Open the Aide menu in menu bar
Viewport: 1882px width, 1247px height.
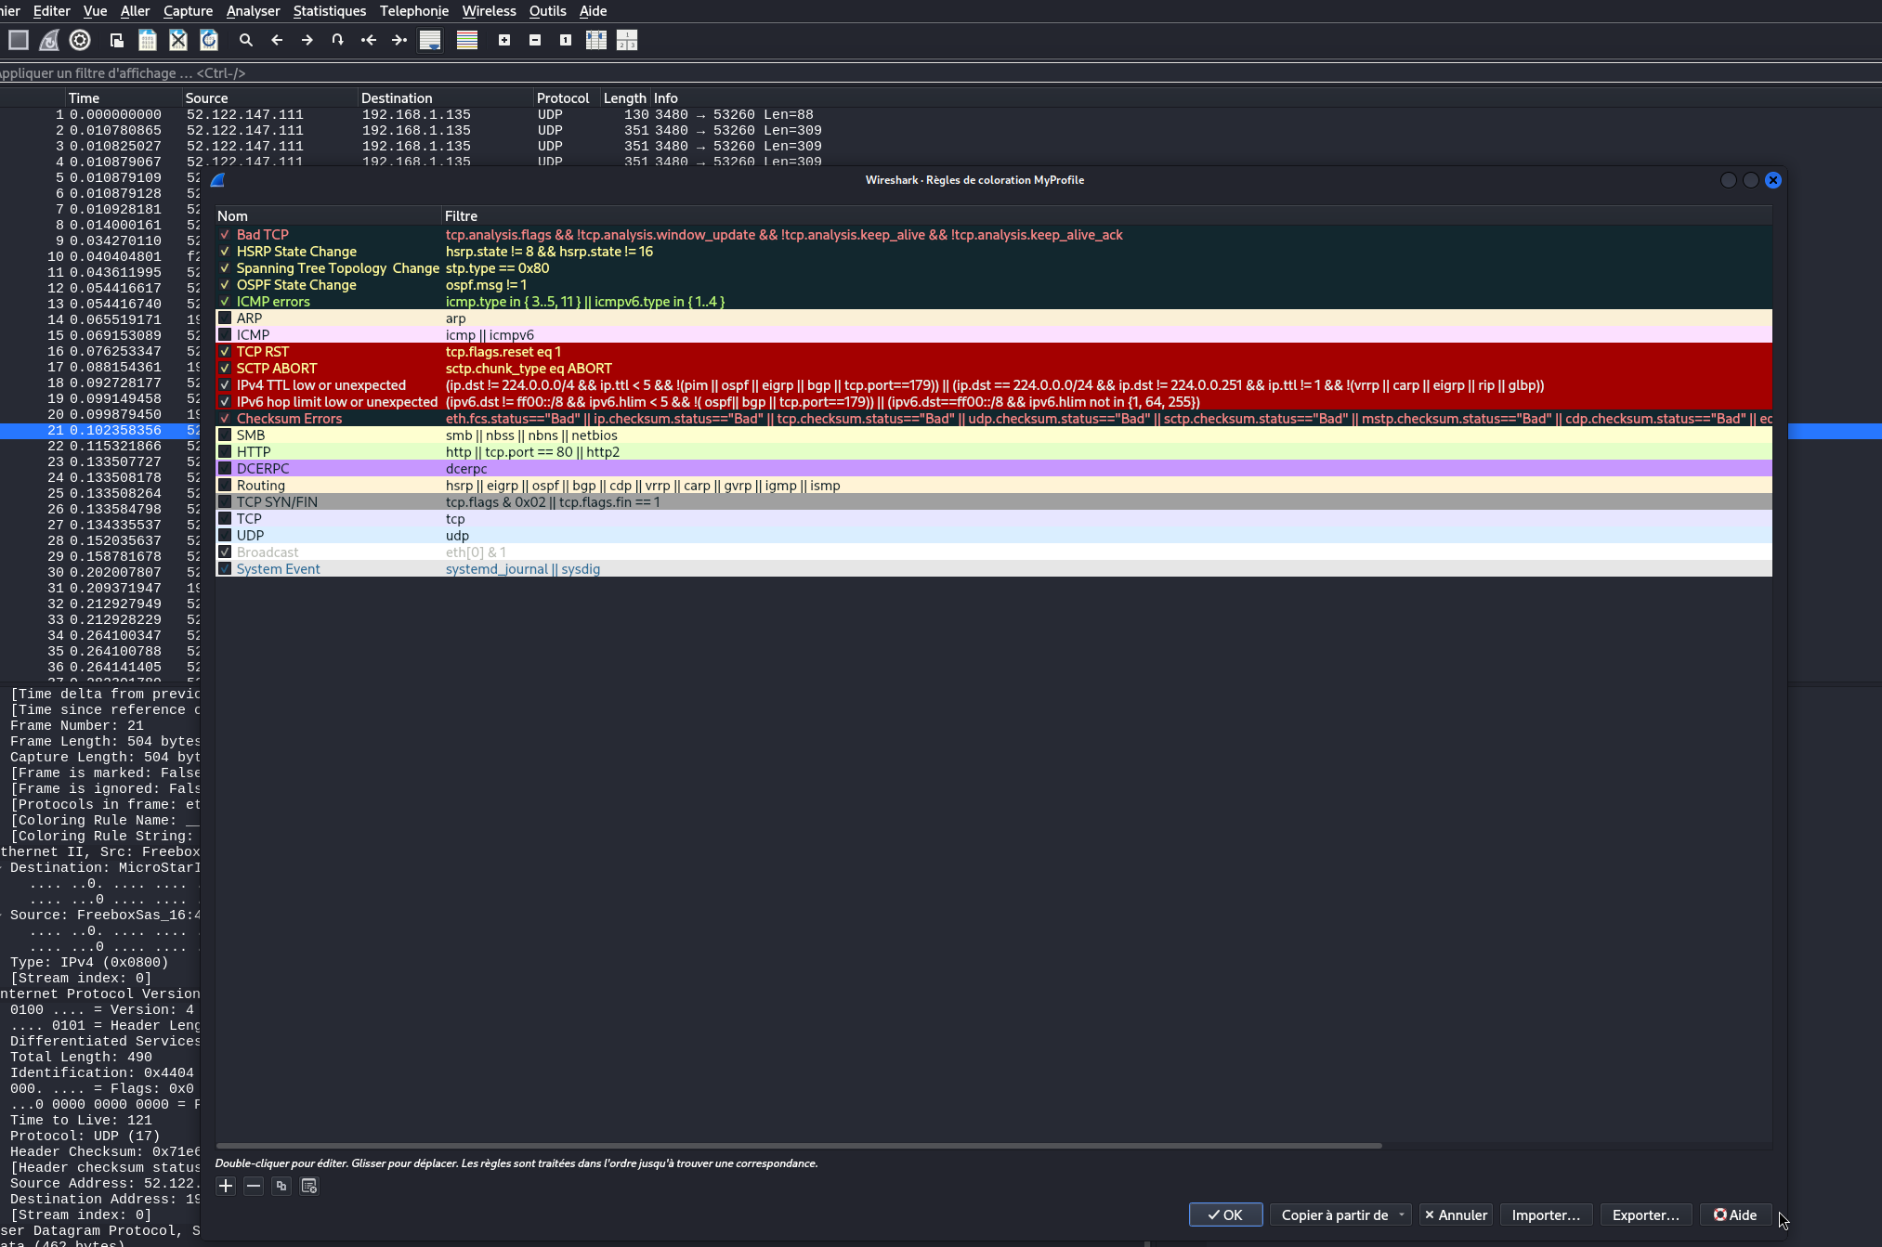(x=593, y=11)
